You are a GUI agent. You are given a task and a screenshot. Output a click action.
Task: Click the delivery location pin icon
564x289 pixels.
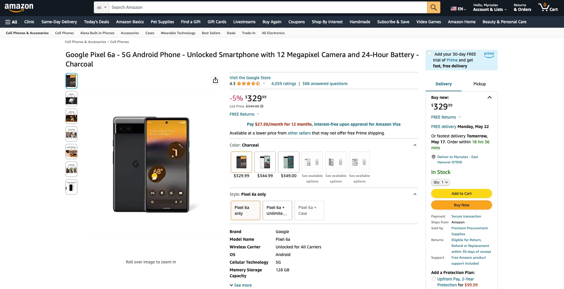(434, 157)
